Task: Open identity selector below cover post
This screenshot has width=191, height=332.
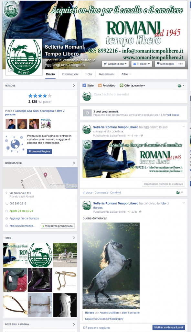Action: pos(179,192)
